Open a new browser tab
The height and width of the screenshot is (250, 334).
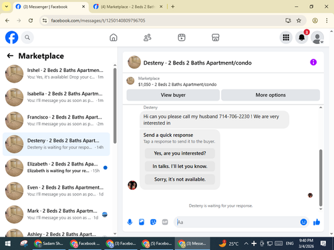click(173, 7)
